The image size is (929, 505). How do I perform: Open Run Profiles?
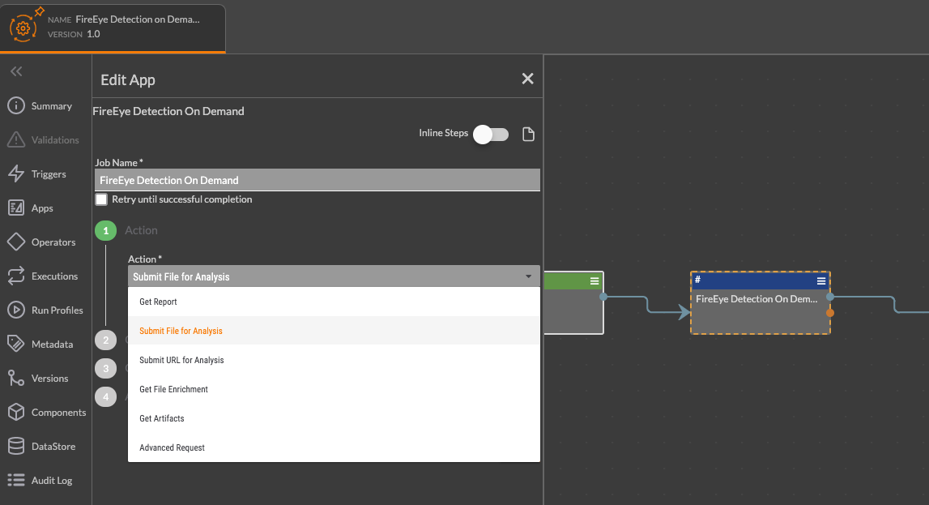click(x=45, y=310)
